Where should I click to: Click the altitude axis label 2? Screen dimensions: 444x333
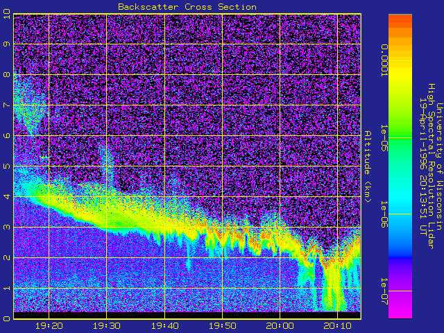click(x=7, y=257)
